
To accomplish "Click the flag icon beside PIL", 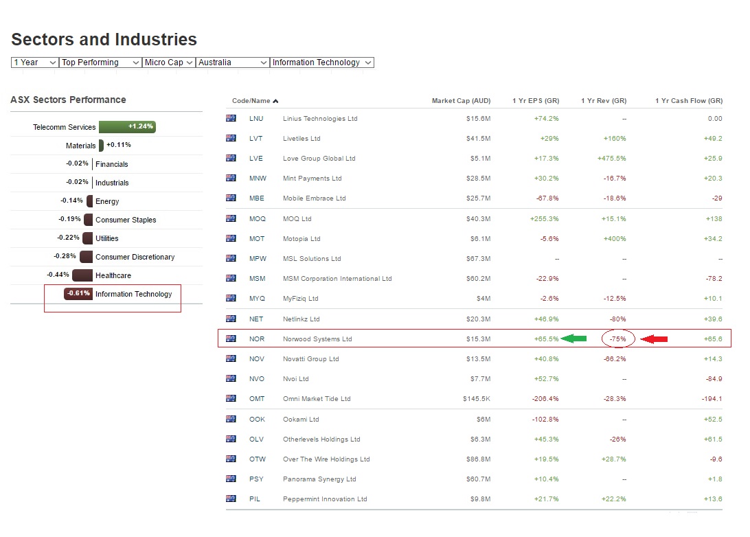I will [x=231, y=499].
